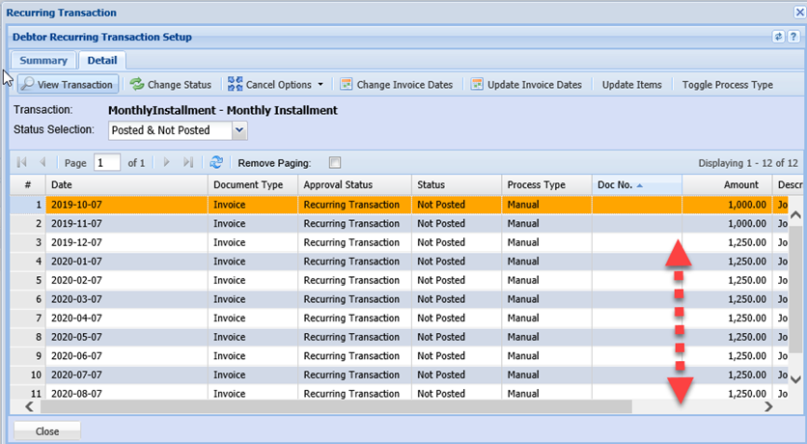This screenshot has width=807, height=444.
Task: Click the Close button at bottom
Action: (x=47, y=431)
